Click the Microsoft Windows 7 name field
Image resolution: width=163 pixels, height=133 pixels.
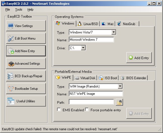point(91,40)
